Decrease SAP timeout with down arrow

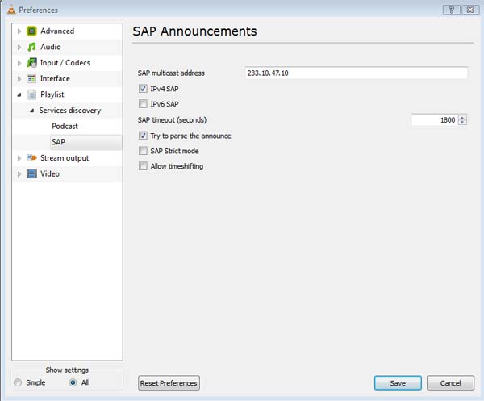pos(462,123)
